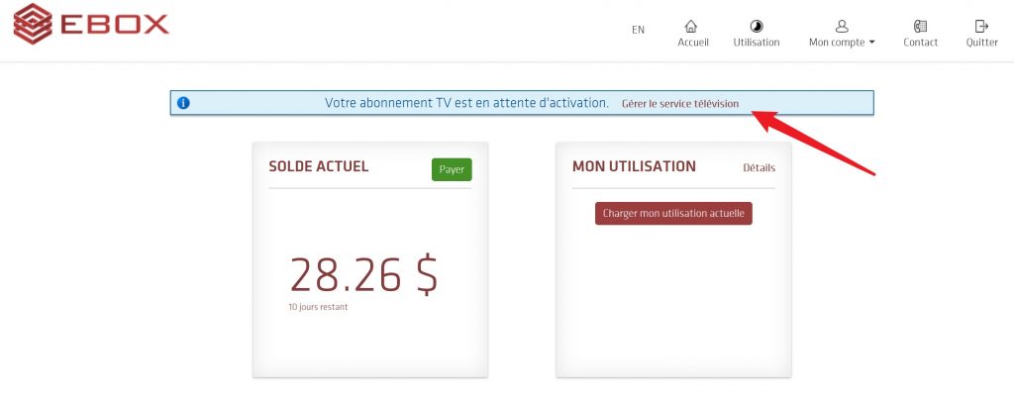Click the EBOX wordmark text
Viewport: 1014px width, 396px height.
pyautogui.click(x=115, y=24)
